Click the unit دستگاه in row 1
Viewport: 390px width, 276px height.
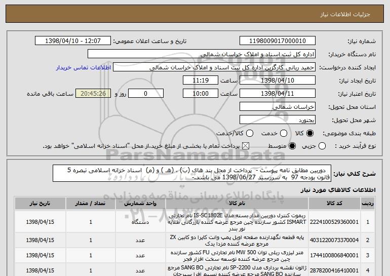[140, 222]
